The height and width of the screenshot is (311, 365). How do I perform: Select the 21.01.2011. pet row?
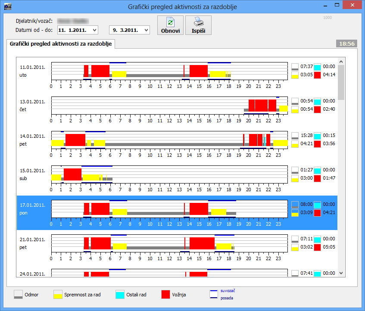click(x=177, y=247)
